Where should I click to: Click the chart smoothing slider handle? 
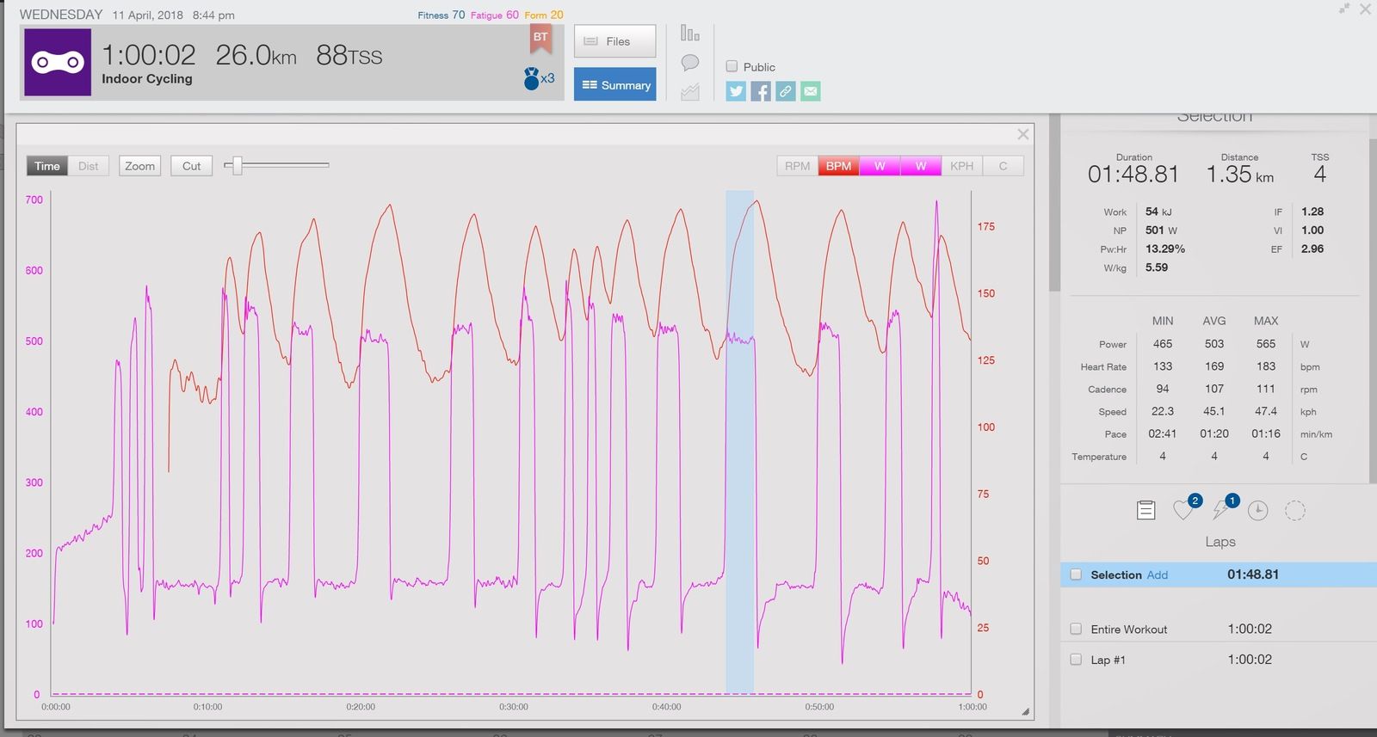point(238,165)
